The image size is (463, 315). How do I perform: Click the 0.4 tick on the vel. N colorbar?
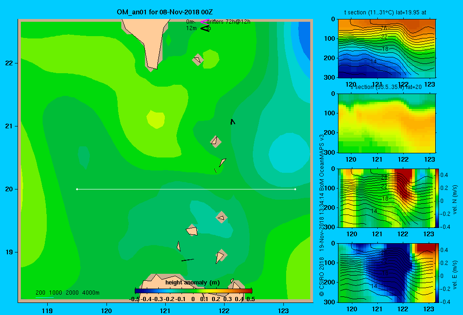444,175
